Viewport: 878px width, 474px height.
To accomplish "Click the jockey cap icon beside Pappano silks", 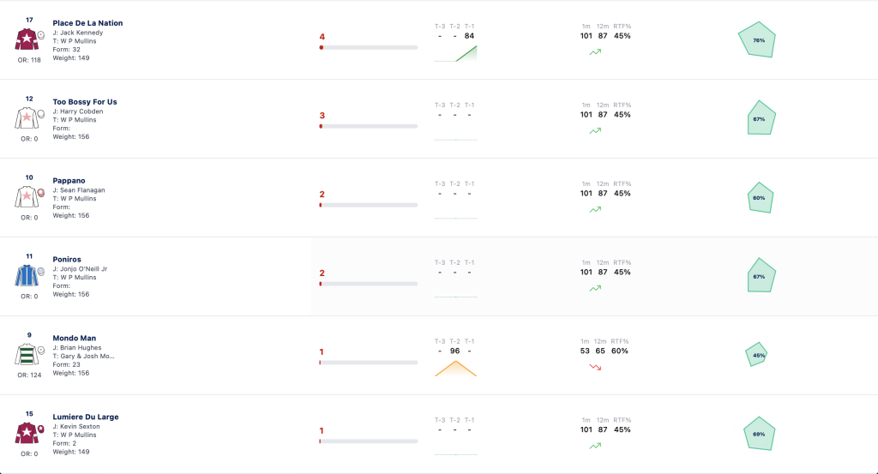I will (41, 193).
